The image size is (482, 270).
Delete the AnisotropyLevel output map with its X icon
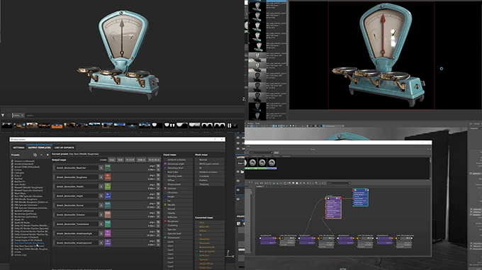click(x=158, y=244)
